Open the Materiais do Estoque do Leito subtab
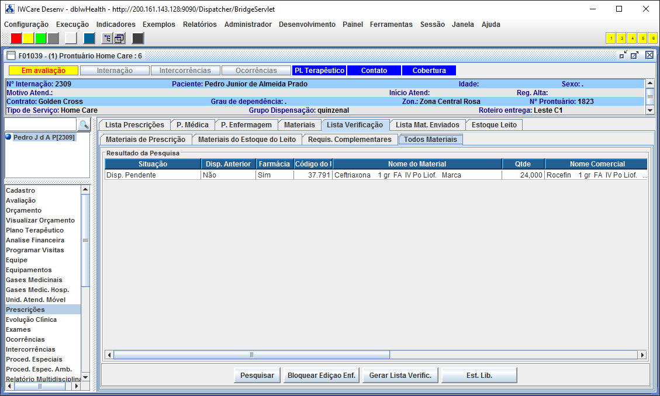Screen dimensions: 660x396 point(247,140)
